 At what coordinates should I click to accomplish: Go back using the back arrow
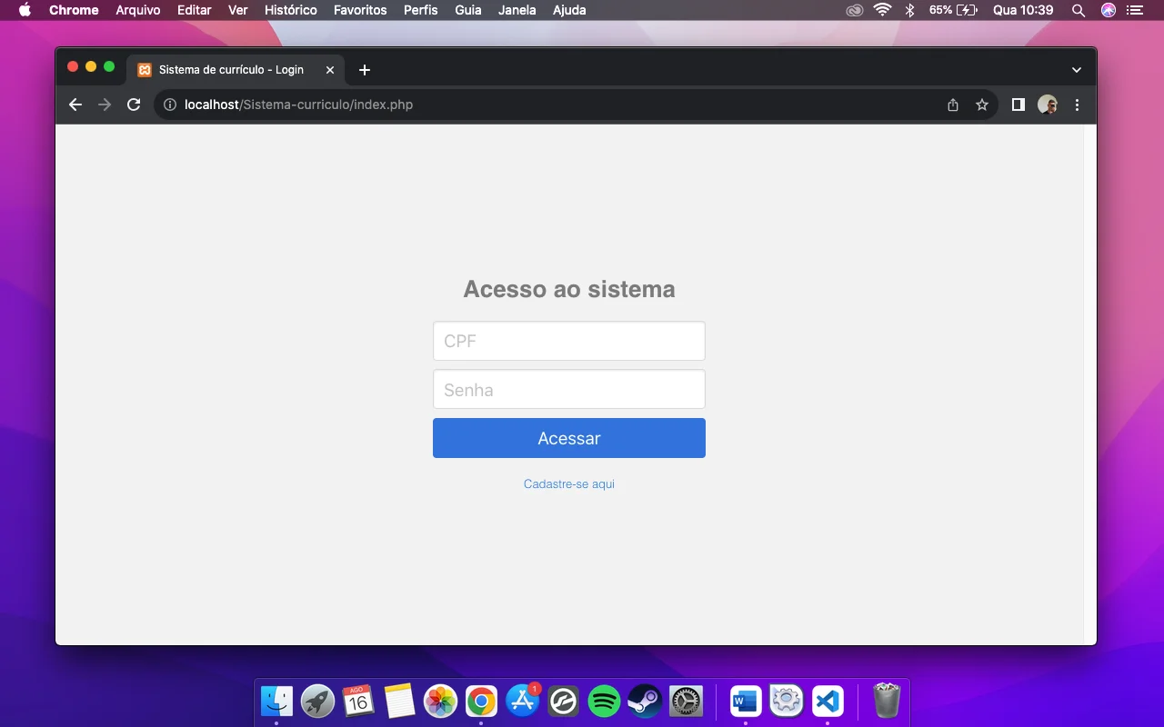[x=75, y=105]
